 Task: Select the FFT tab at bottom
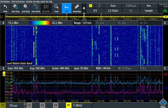69,105
